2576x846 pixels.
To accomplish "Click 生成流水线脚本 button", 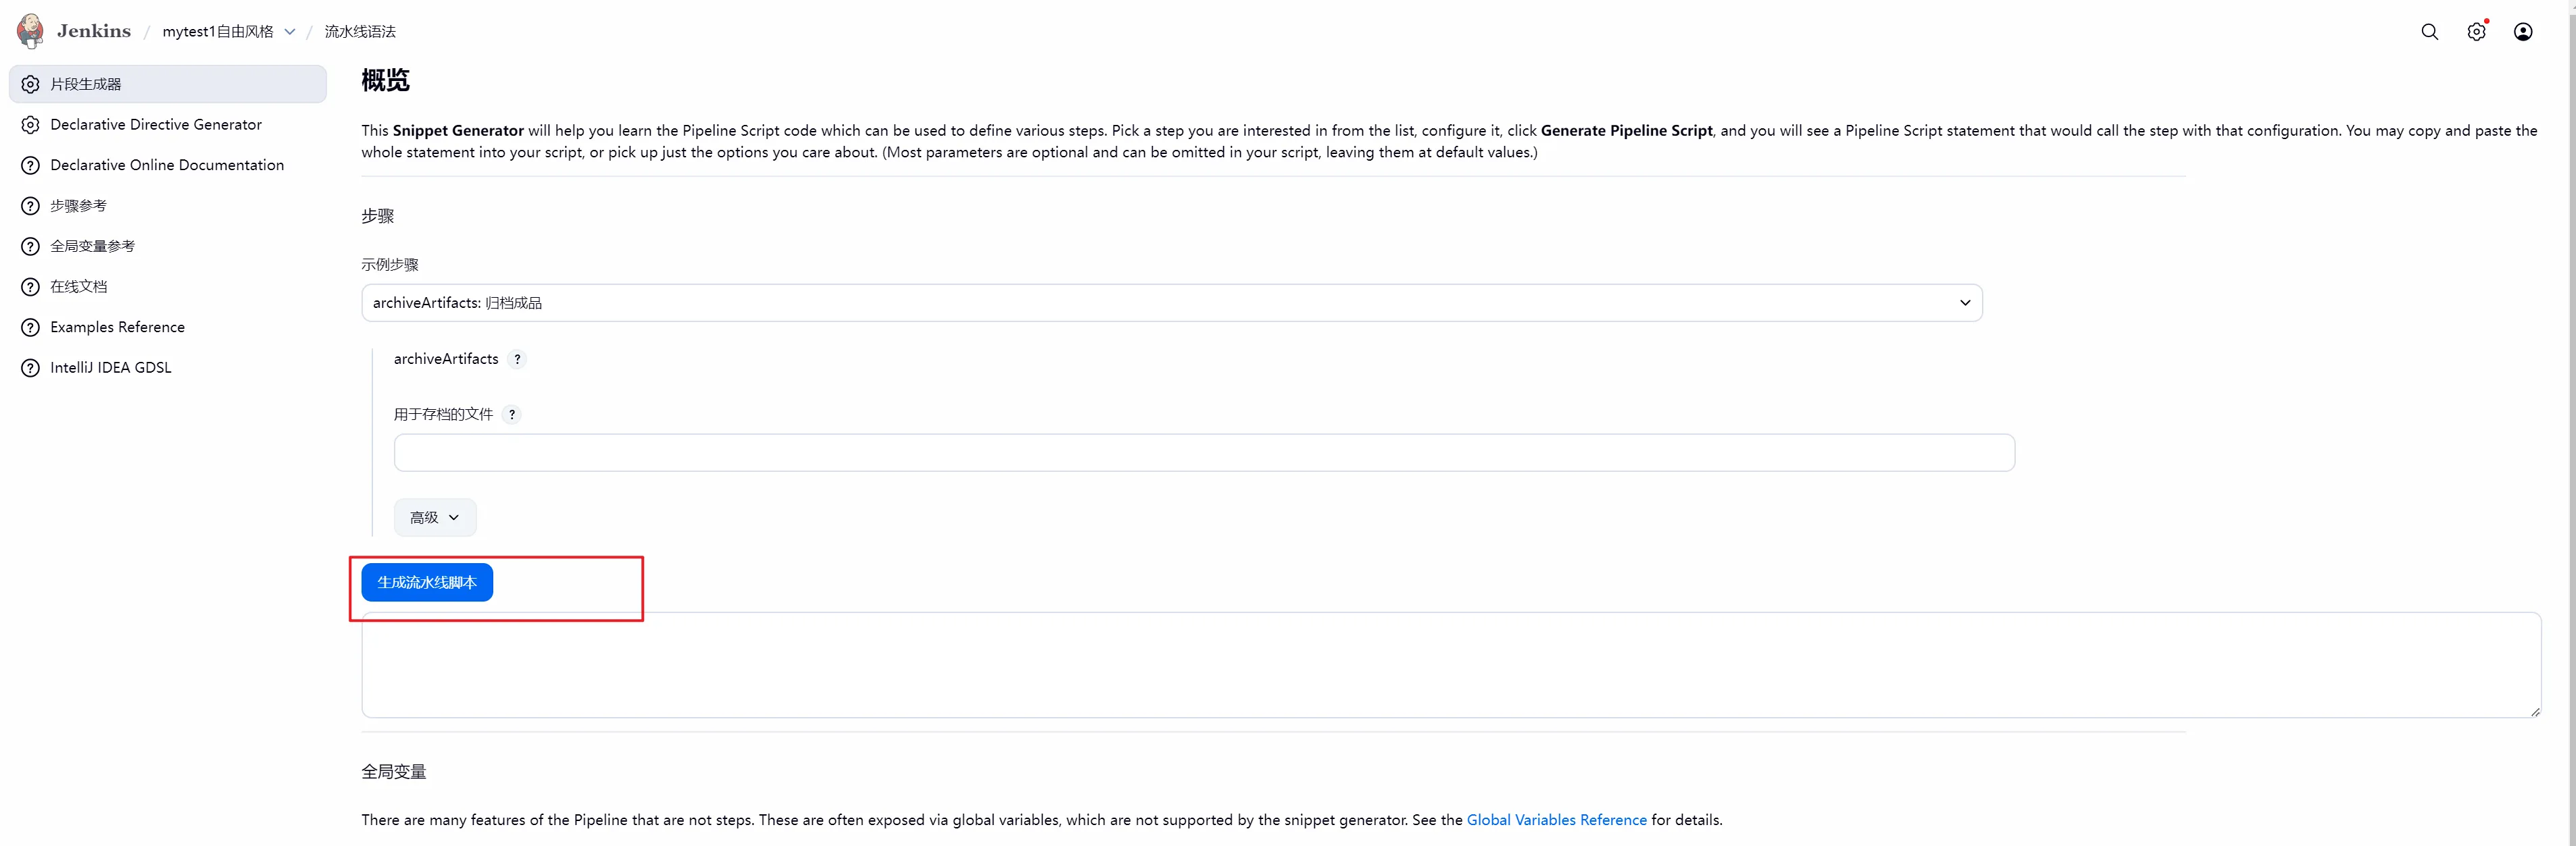I will click(427, 582).
